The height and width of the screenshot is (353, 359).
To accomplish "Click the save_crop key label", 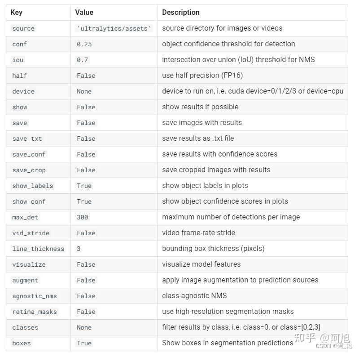I will [29, 170].
